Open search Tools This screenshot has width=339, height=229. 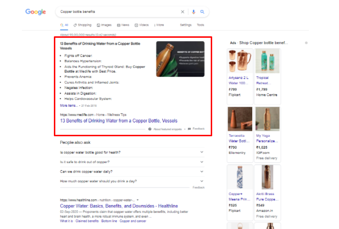pos(200,25)
